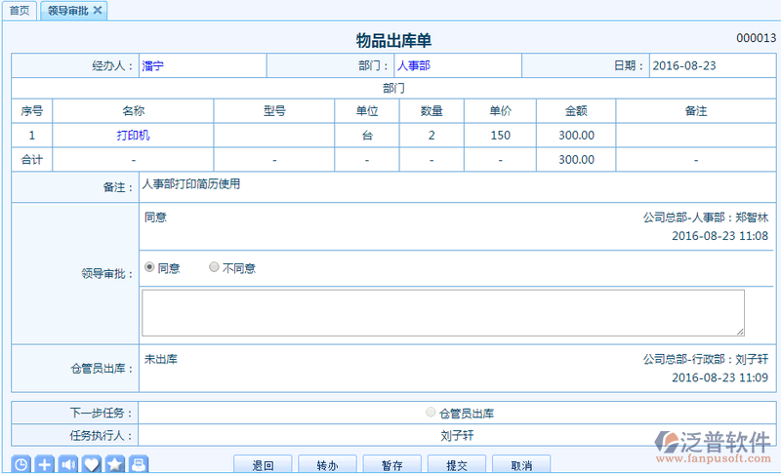This screenshot has width=781, height=474.
Task: Click the 退回 button
Action: click(263, 465)
